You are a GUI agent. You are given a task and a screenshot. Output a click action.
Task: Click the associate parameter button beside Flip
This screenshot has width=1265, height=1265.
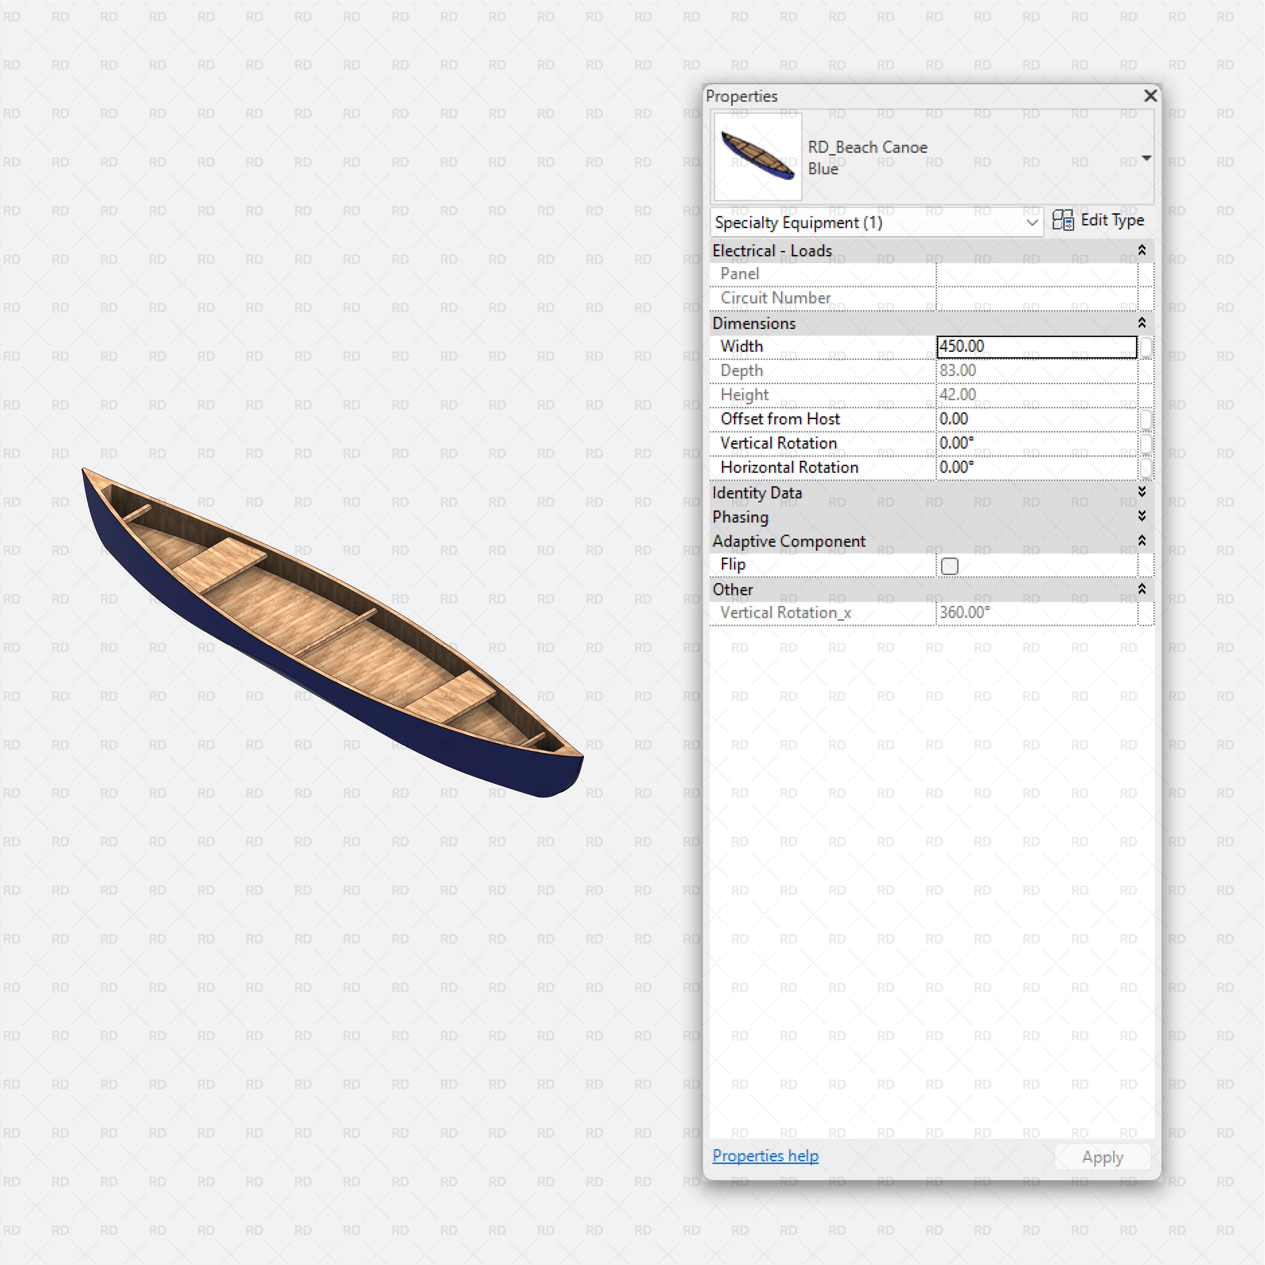point(1147,565)
